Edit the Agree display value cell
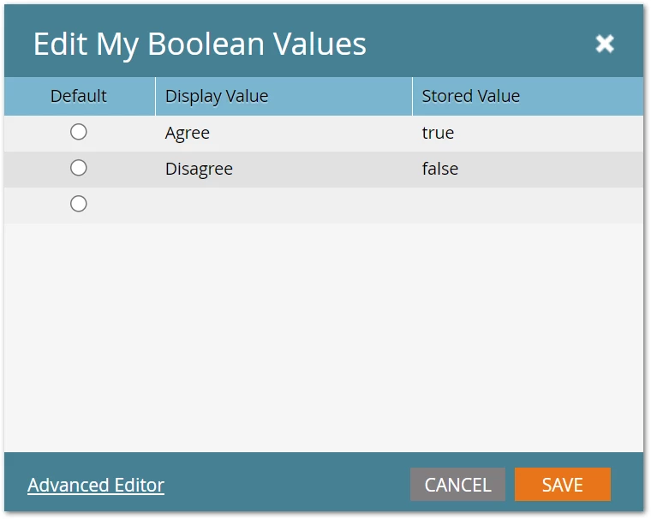 (x=284, y=134)
